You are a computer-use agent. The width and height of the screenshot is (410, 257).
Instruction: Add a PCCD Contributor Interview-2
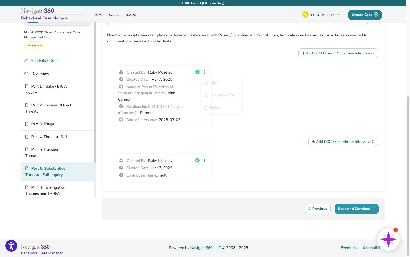343,142
